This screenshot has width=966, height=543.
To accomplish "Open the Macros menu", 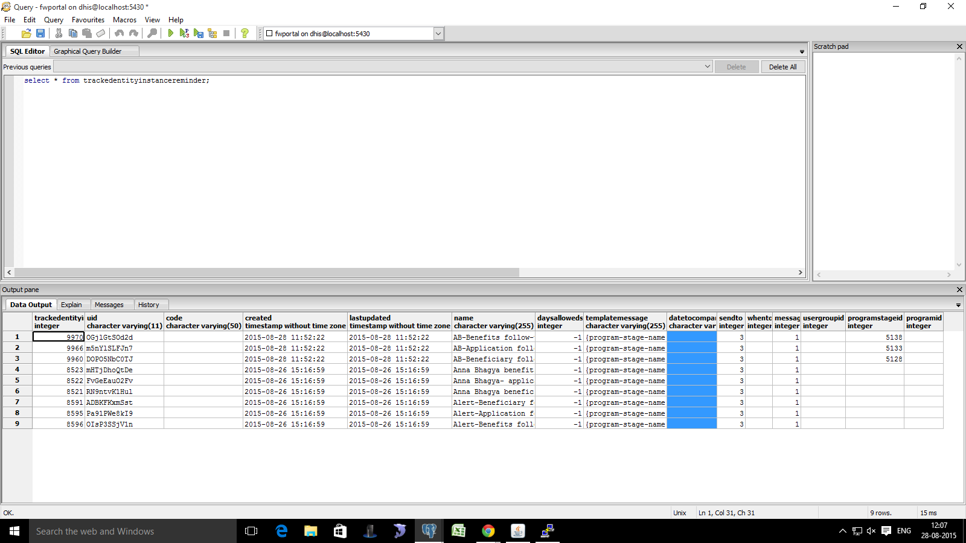I will click(125, 20).
